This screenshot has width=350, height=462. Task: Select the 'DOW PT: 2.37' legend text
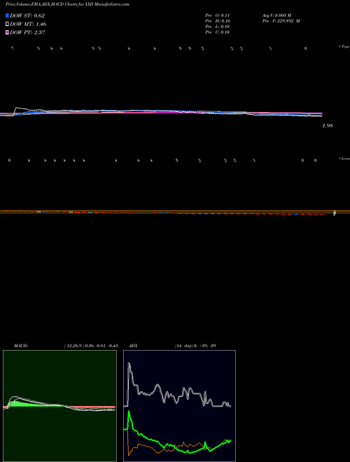(x=27, y=32)
